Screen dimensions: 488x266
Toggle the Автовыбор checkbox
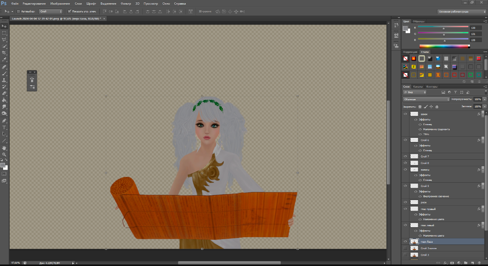(19, 12)
